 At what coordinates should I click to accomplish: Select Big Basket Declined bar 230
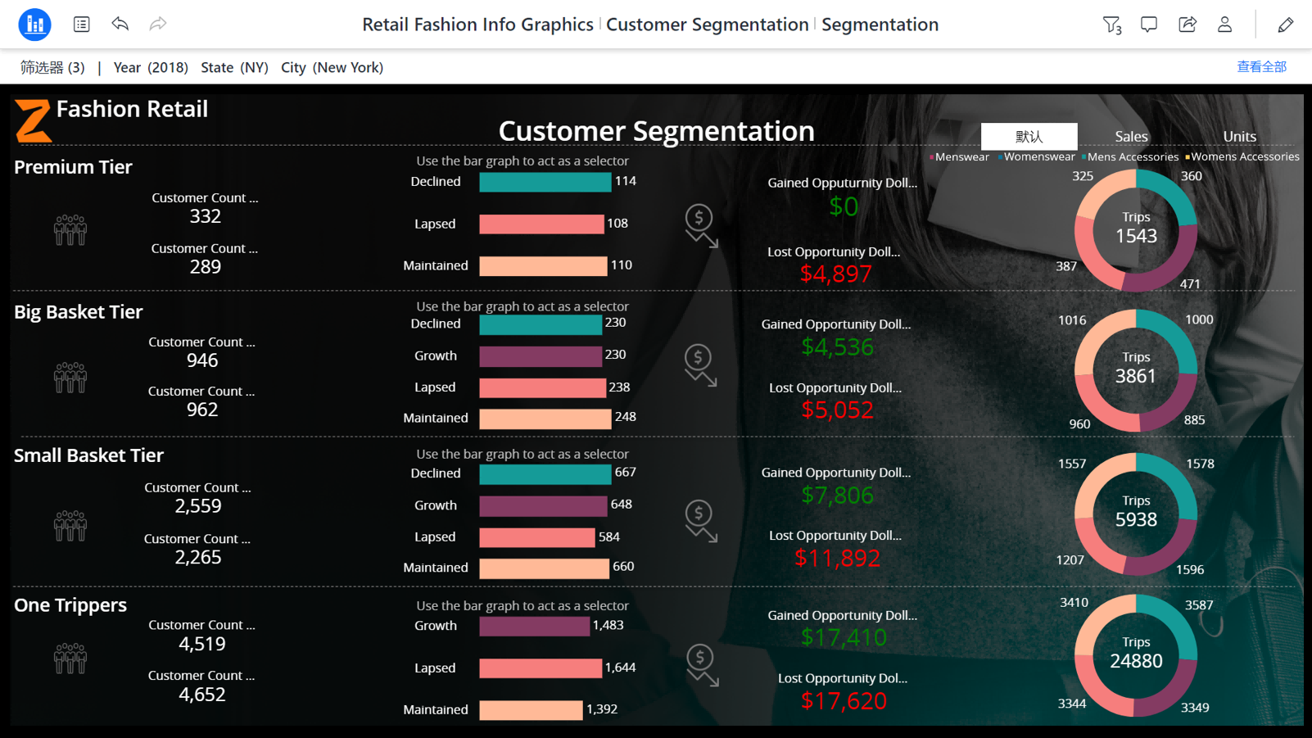[x=541, y=324]
